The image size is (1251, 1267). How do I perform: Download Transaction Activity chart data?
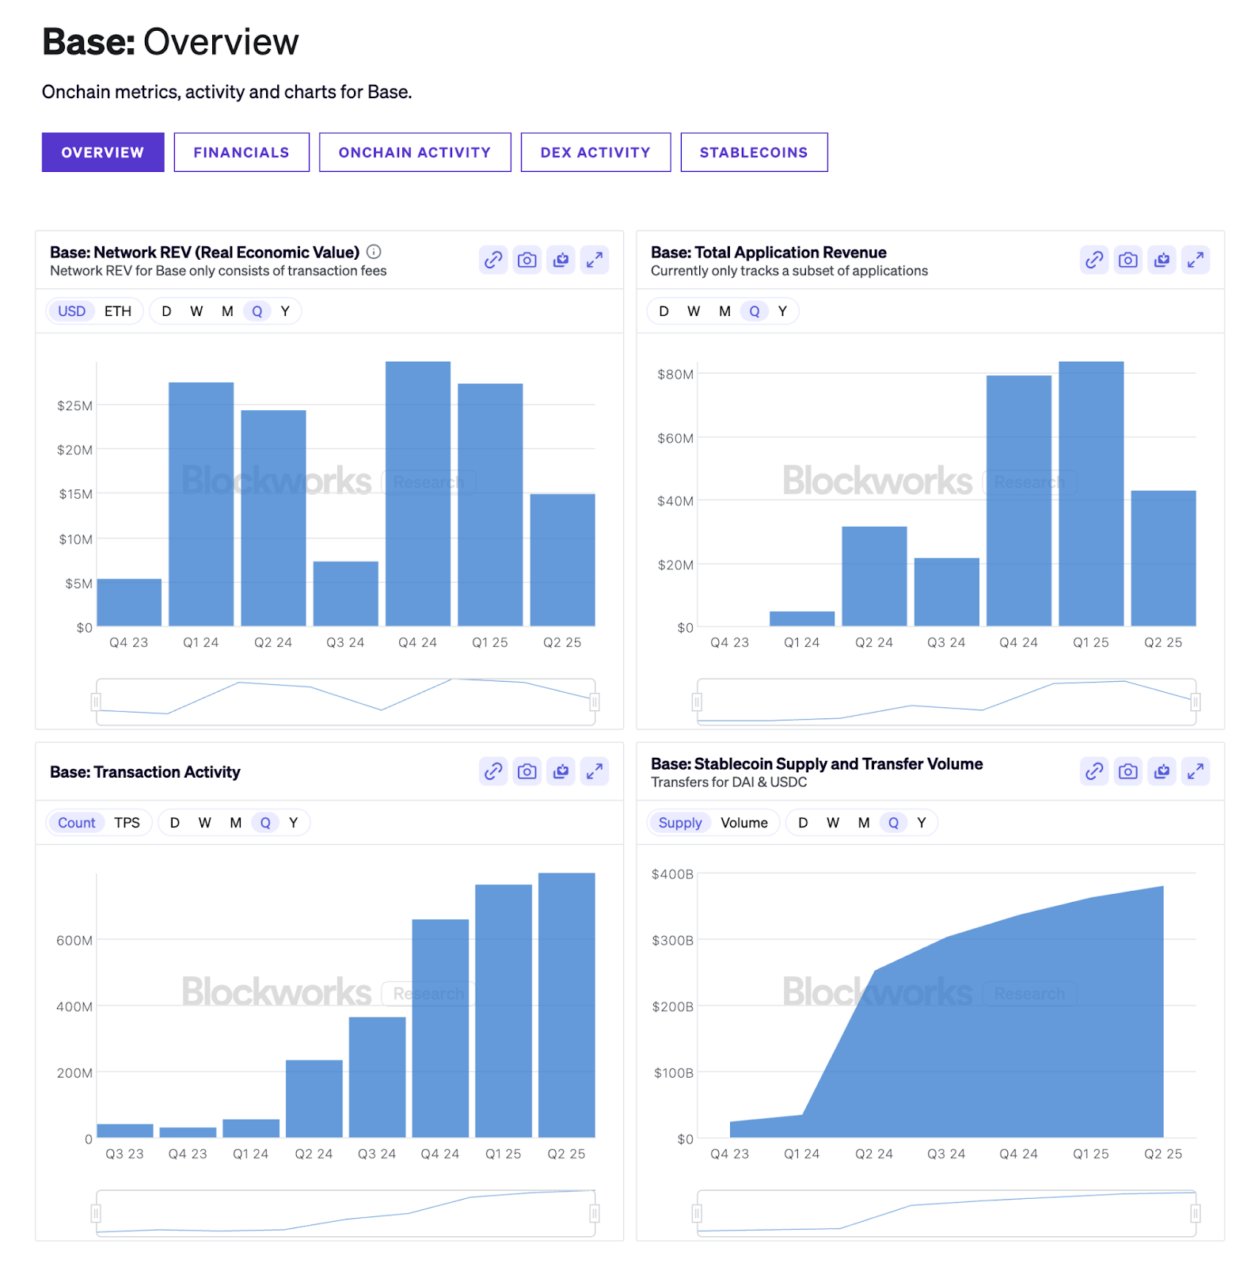[x=561, y=771]
